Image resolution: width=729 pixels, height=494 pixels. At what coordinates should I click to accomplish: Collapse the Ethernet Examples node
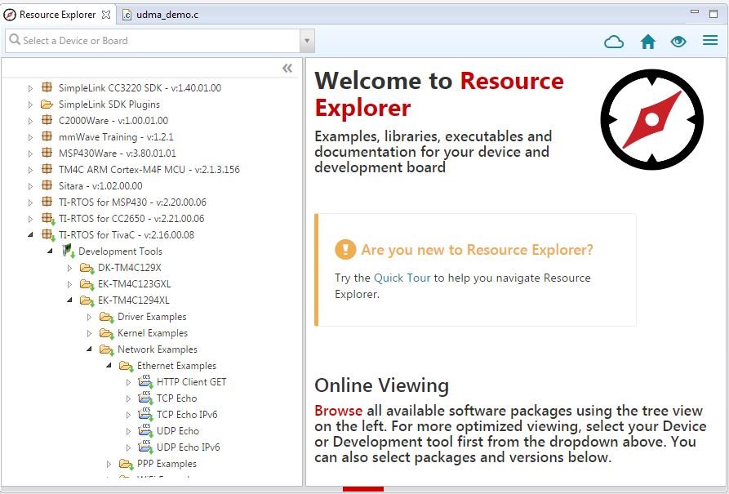click(x=109, y=365)
